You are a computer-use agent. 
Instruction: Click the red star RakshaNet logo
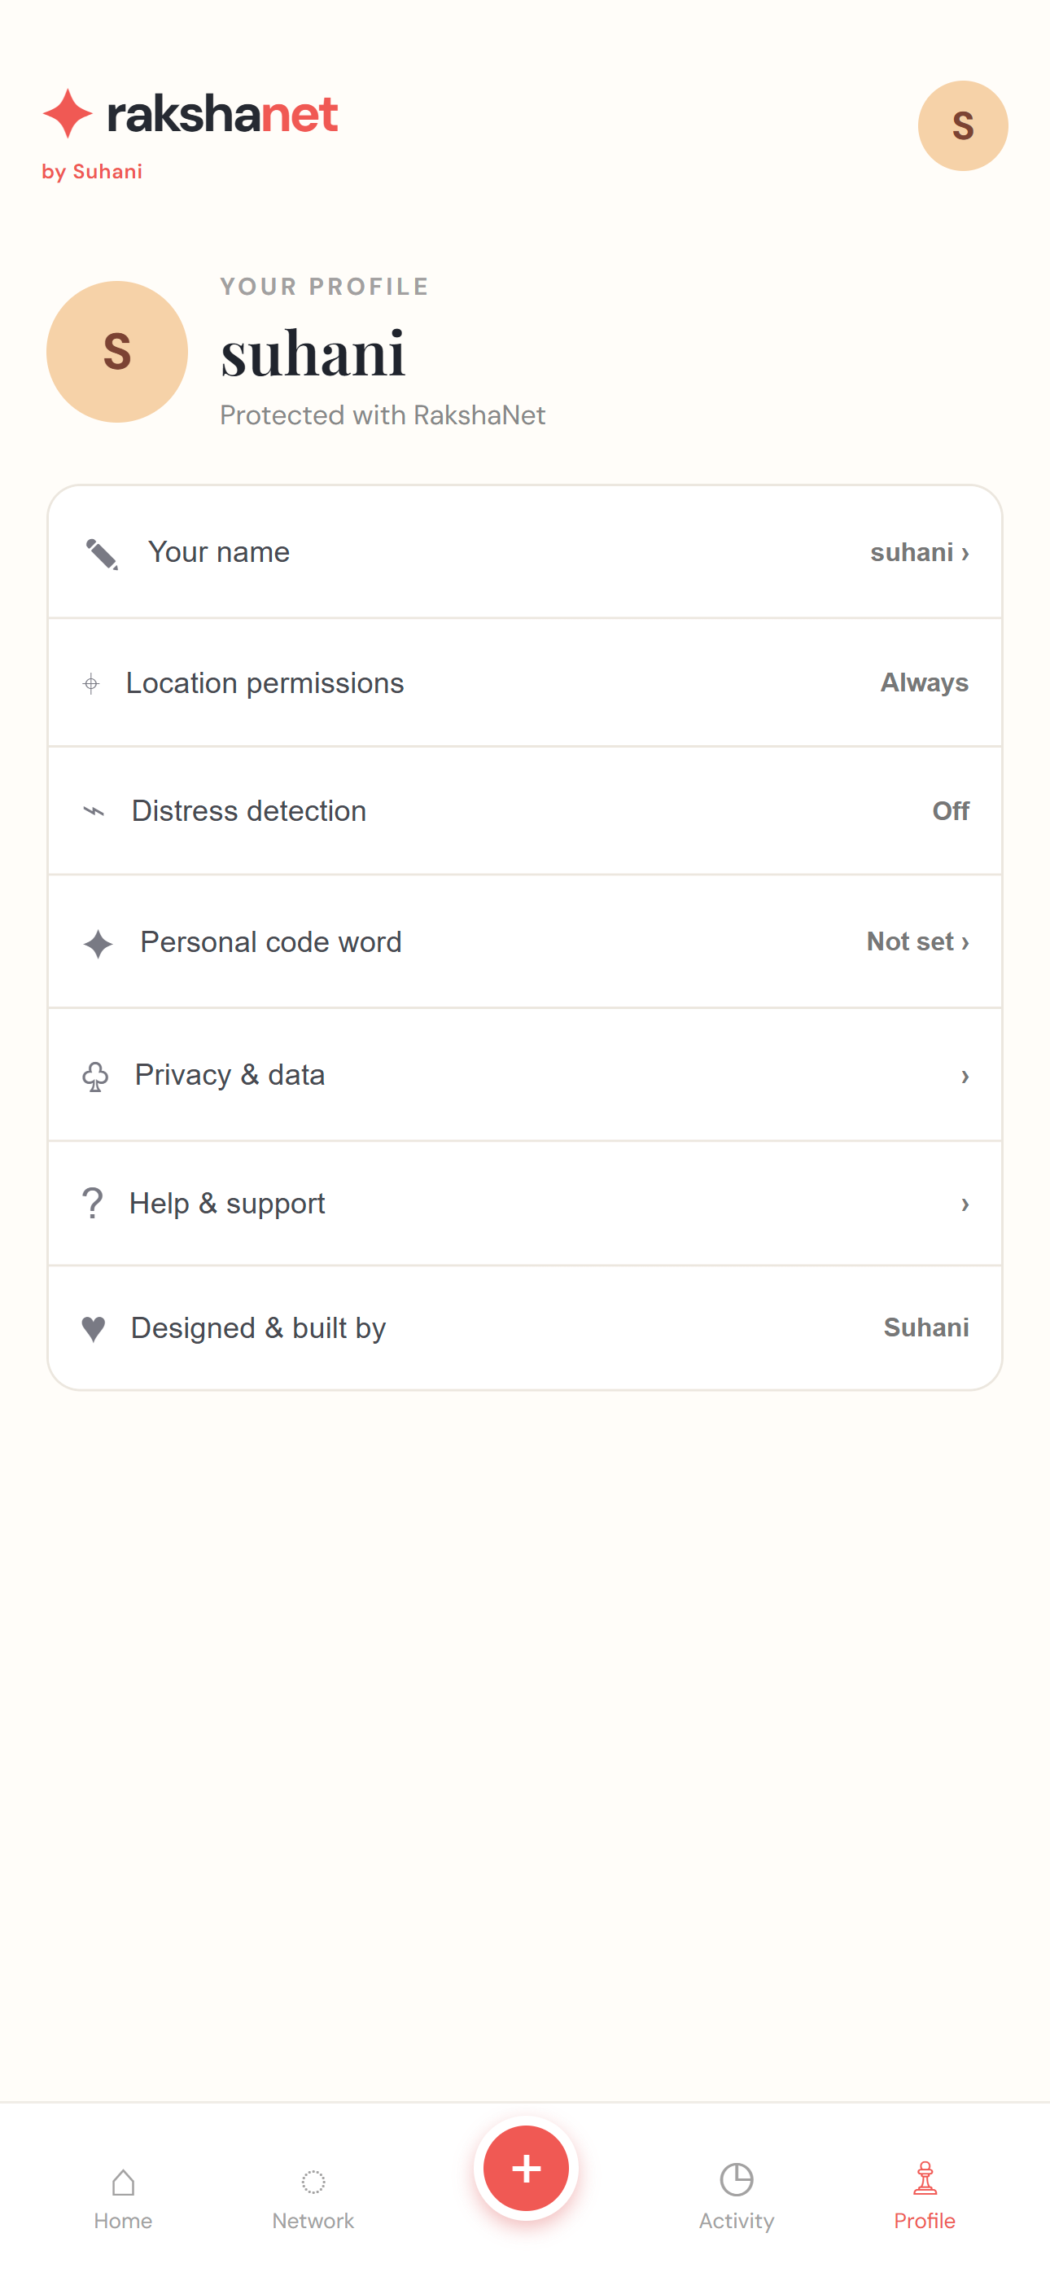[68, 113]
